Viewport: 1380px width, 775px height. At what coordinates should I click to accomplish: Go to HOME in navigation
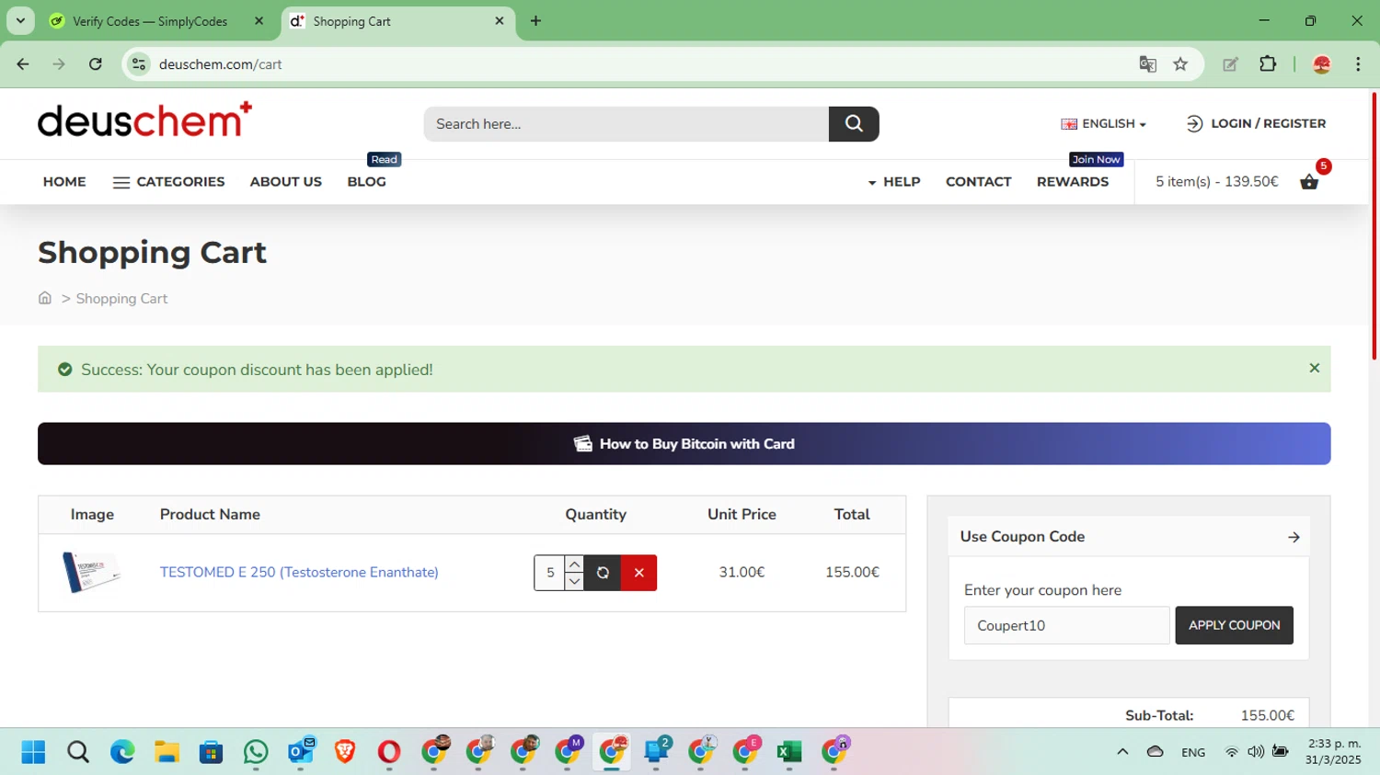pos(64,182)
